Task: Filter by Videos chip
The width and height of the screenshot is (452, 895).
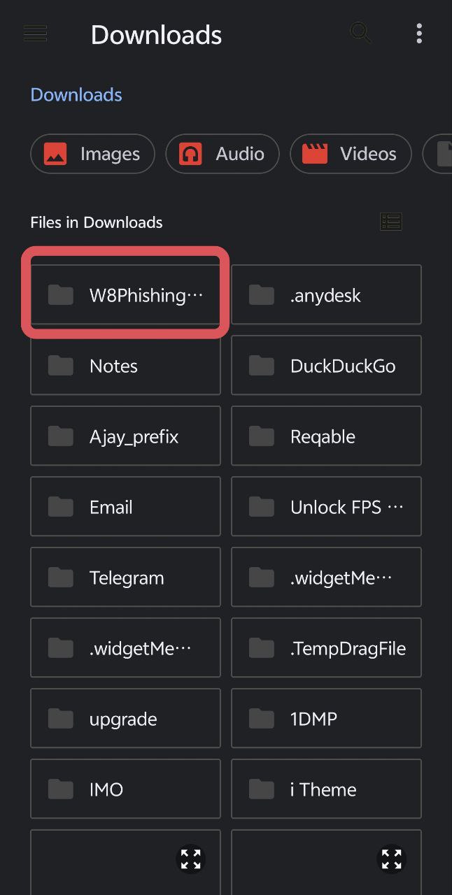Action: click(351, 154)
